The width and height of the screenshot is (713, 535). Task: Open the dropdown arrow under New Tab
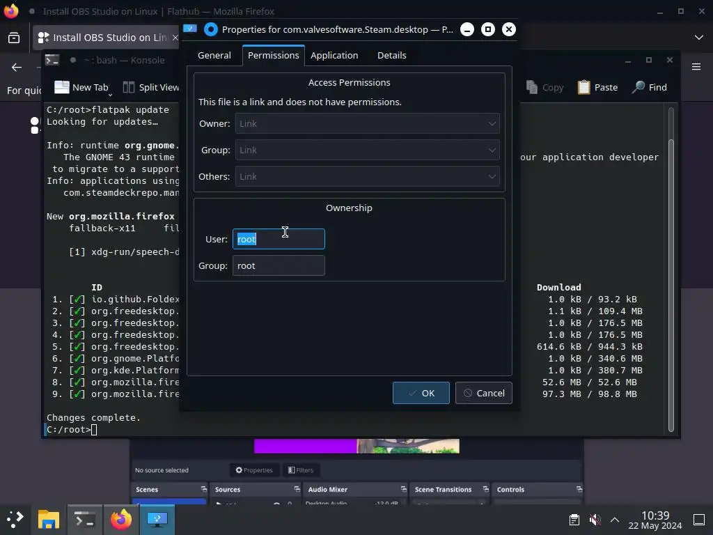click(110, 95)
